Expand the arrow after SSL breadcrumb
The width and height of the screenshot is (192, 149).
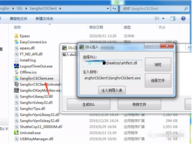pyautogui.click(x=26, y=9)
